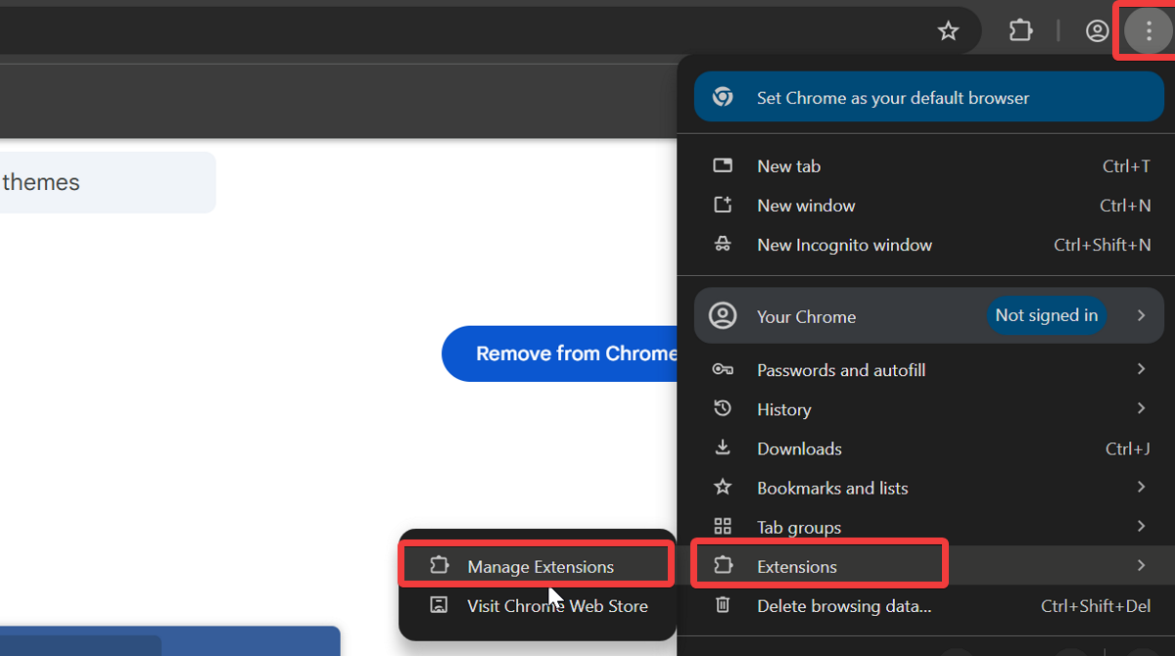Open the Tab groups submenu chevron
Viewport: 1175px width, 656px height.
(1141, 526)
